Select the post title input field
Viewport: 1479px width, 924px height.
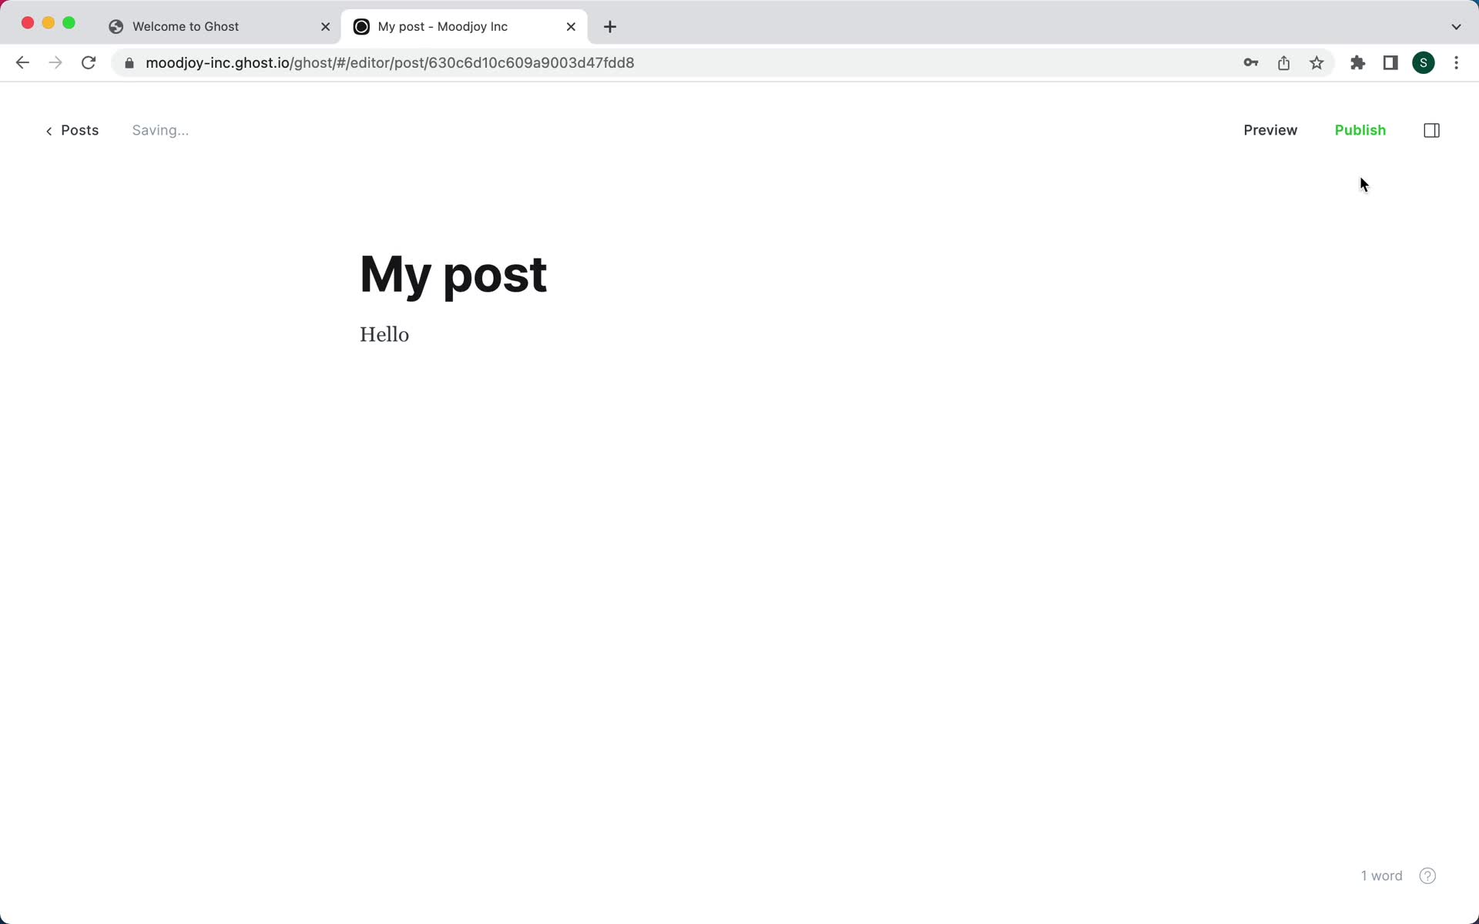tap(454, 273)
